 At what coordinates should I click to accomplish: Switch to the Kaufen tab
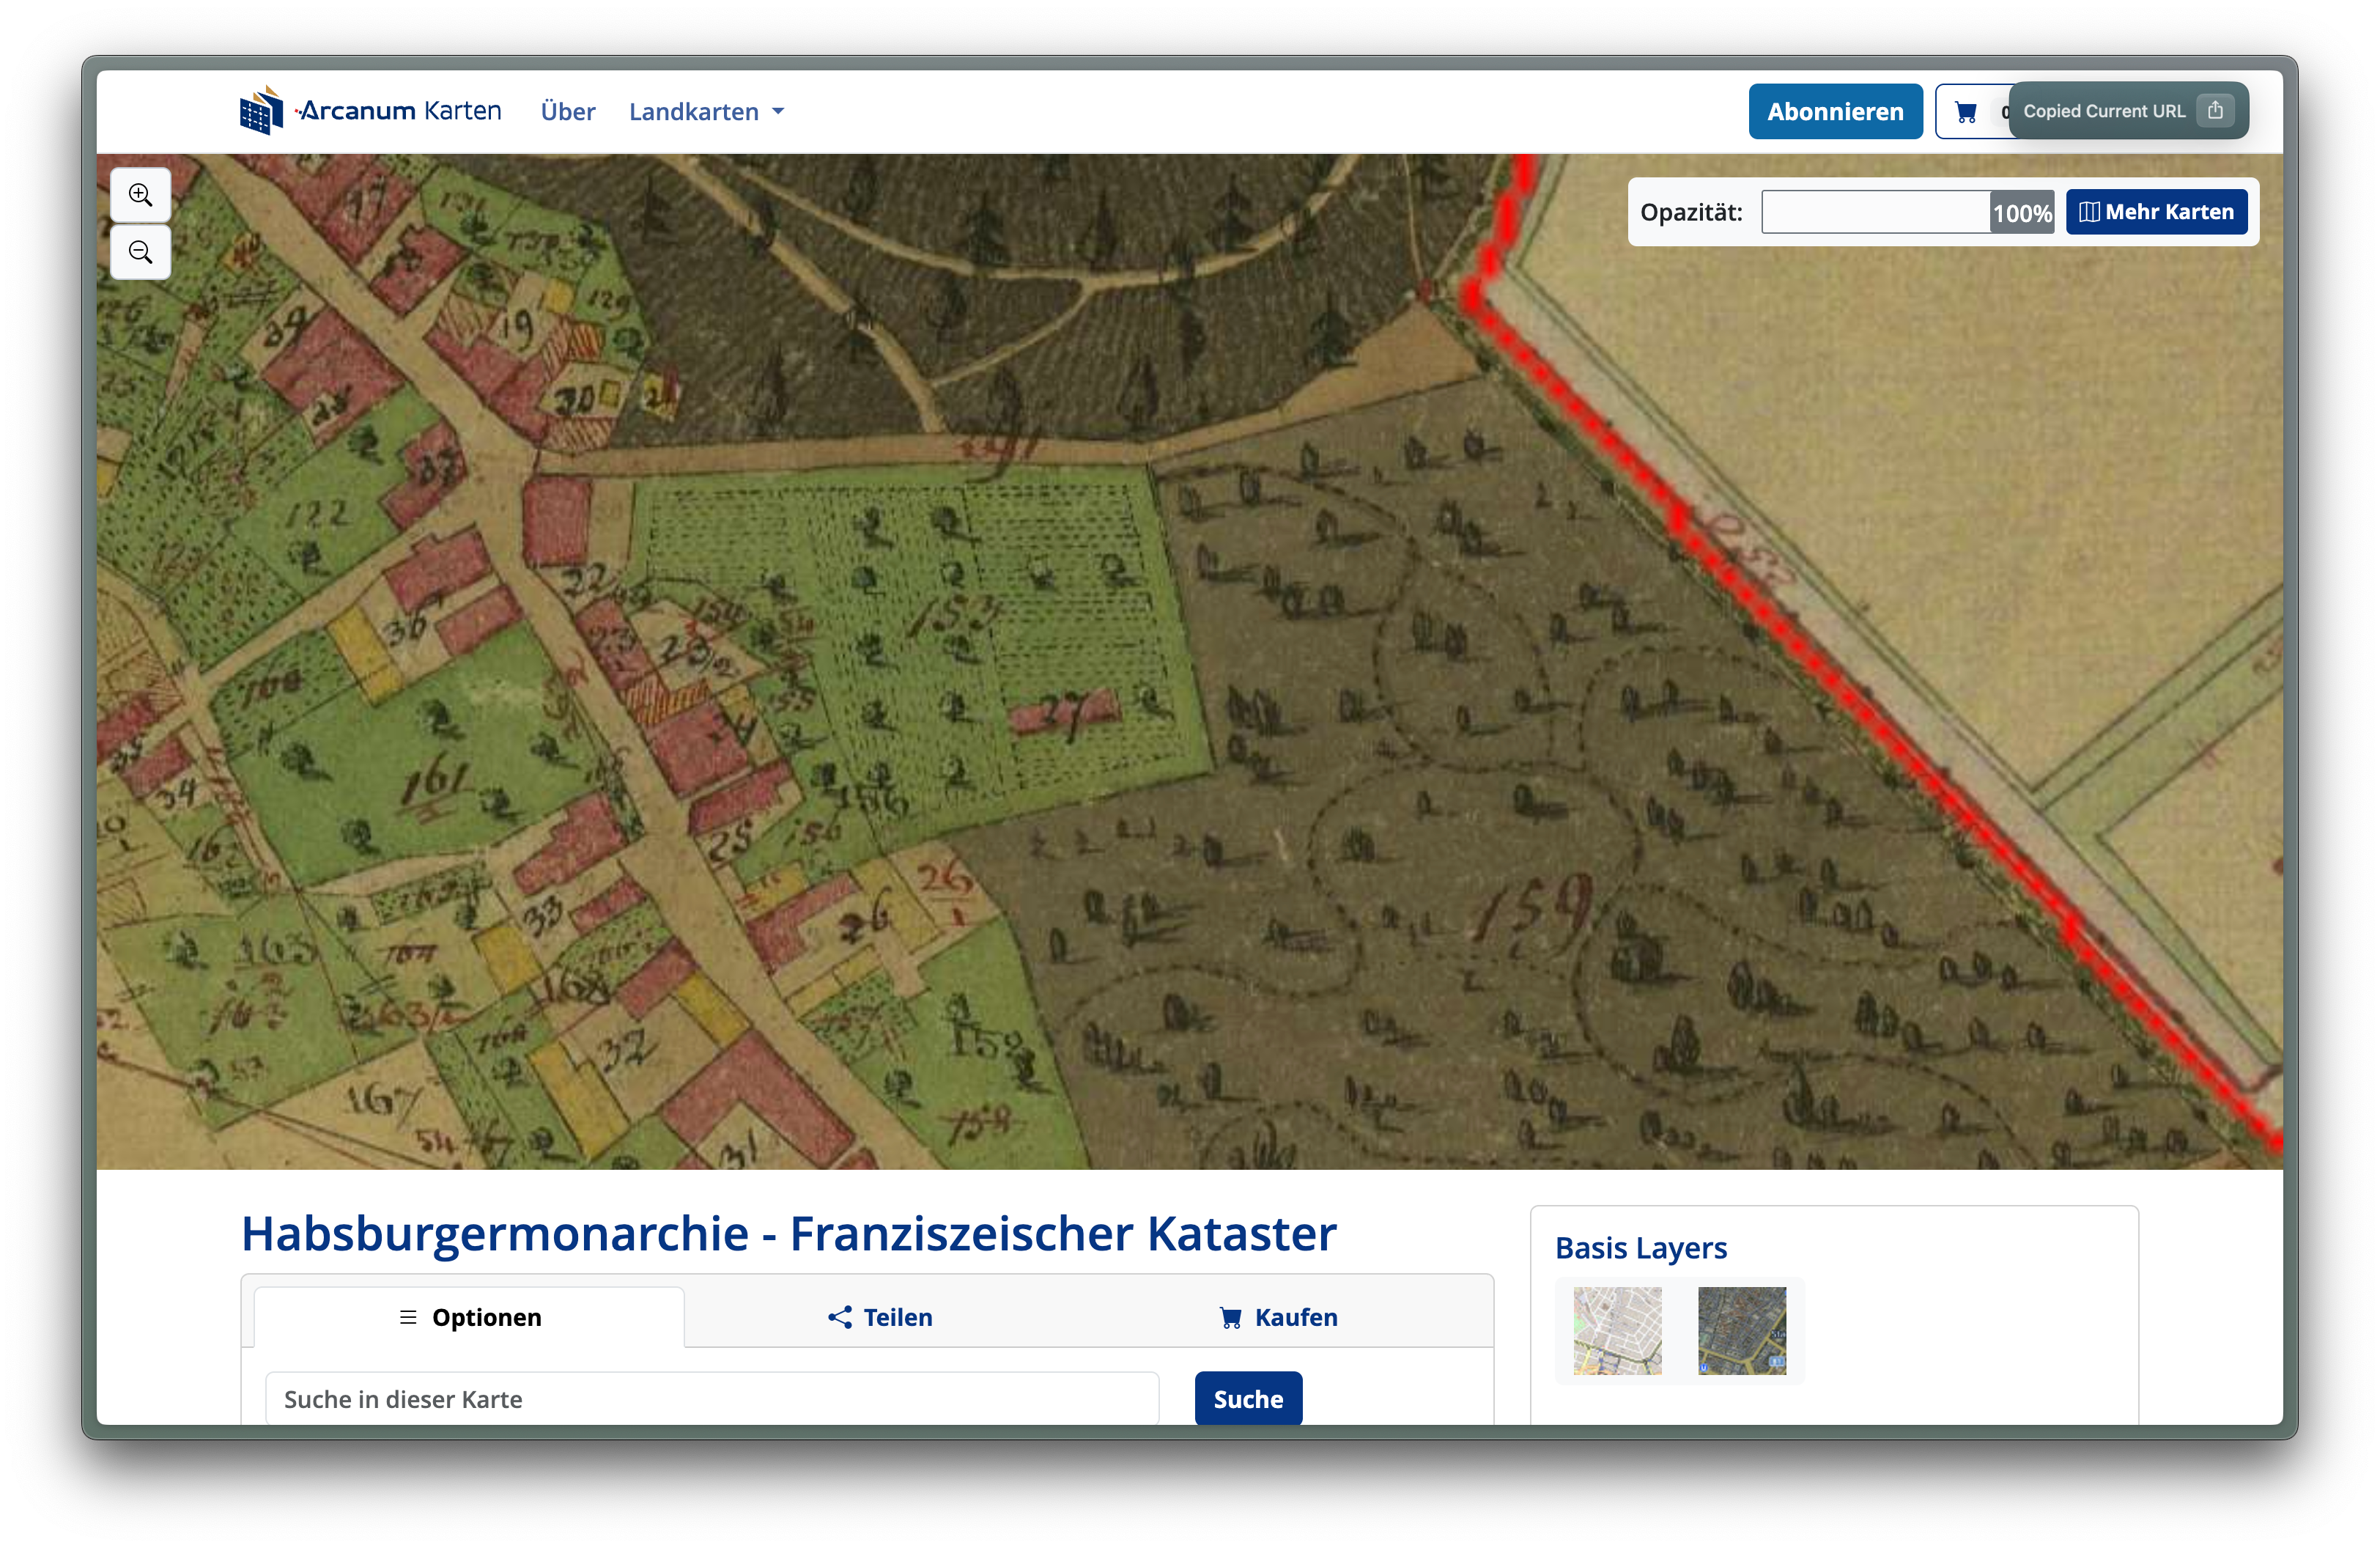tap(1278, 1316)
